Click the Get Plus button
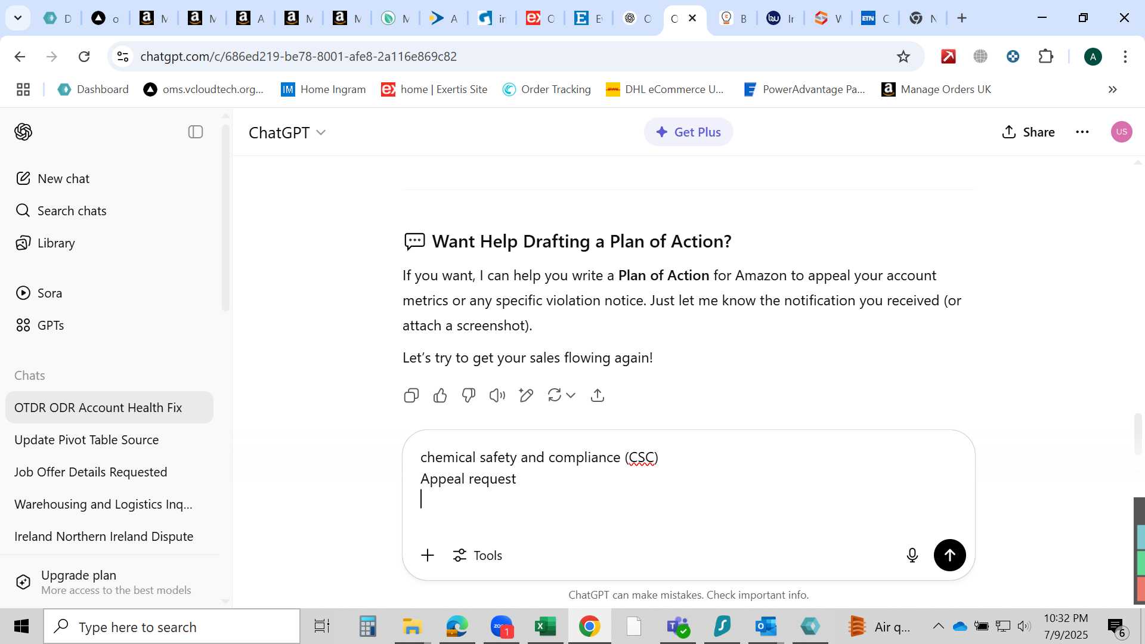The width and height of the screenshot is (1145, 644). pyautogui.click(x=688, y=132)
